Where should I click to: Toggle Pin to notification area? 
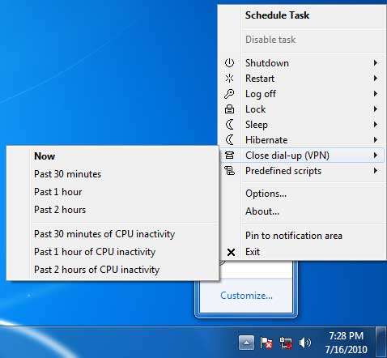coord(294,236)
